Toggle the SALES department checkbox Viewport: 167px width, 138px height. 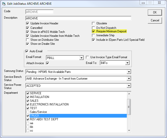point(28,101)
